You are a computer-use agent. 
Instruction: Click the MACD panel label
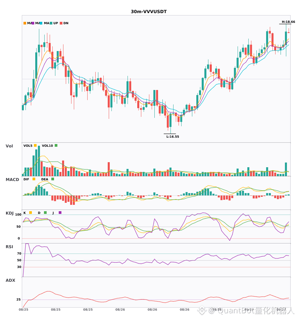[x=12, y=180]
